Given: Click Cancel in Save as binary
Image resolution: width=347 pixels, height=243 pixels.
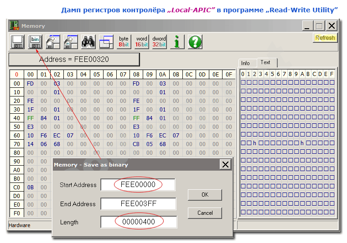Looking at the screenshot, I should 205,213.
